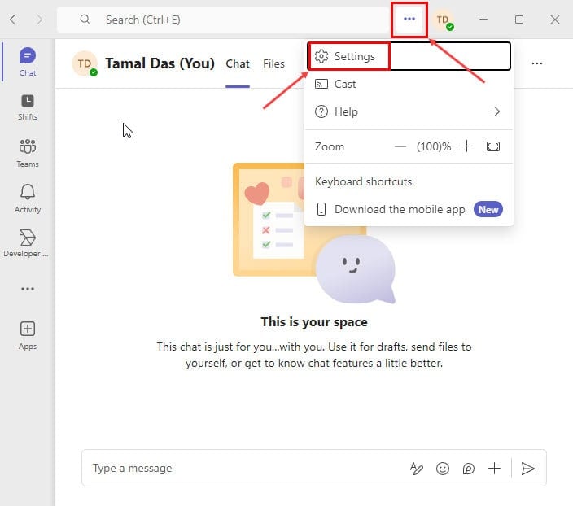Open the message Format options
Screen dimensions: 573x506
click(x=416, y=468)
